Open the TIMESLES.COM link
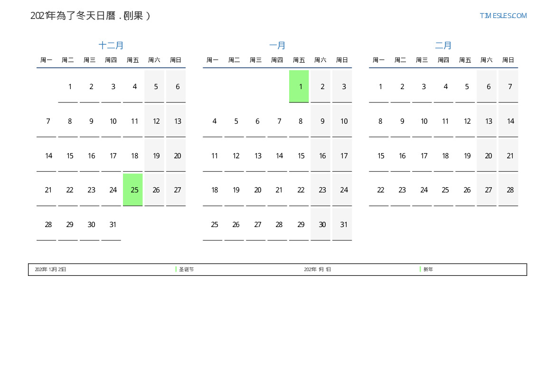This screenshot has width=555, height=392. pyautogui.click(x=503, y=16)
